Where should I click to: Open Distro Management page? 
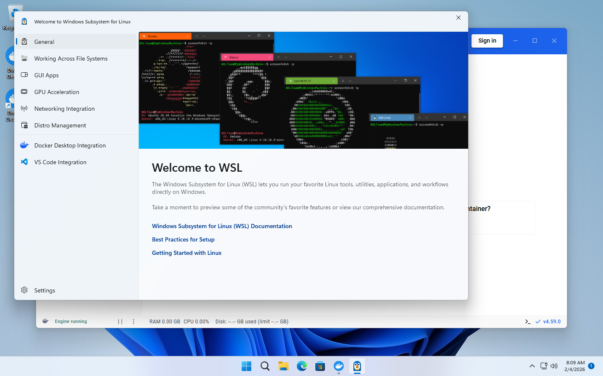(60, 125)
